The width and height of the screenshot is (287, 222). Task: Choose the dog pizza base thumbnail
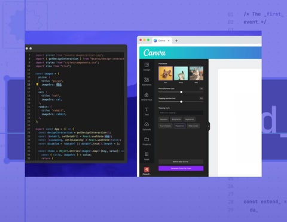coord(166,74)
